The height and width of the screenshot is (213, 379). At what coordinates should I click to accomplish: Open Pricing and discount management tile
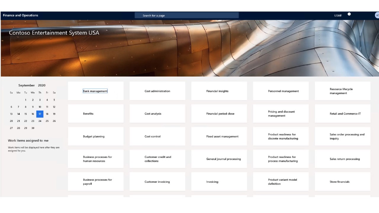tap(281, 114)
